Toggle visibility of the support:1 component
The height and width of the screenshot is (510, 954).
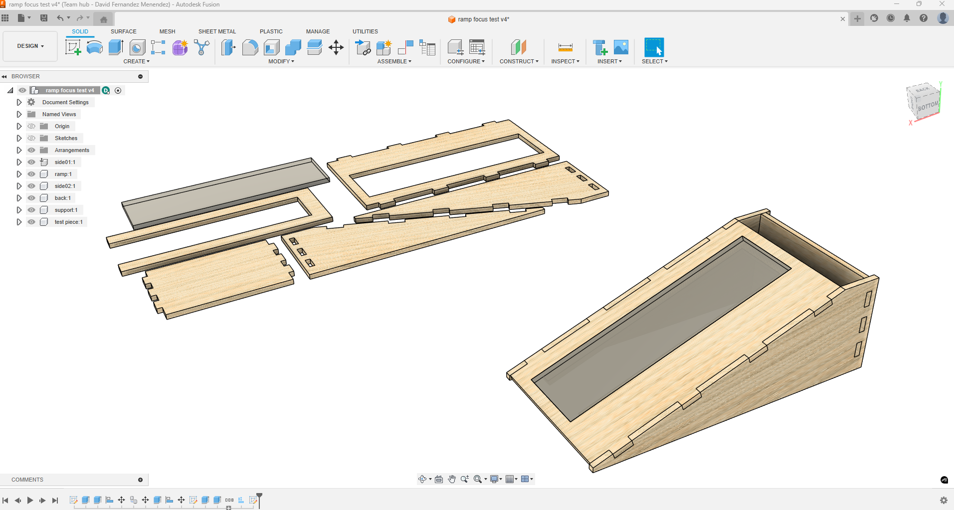[31, 209]
